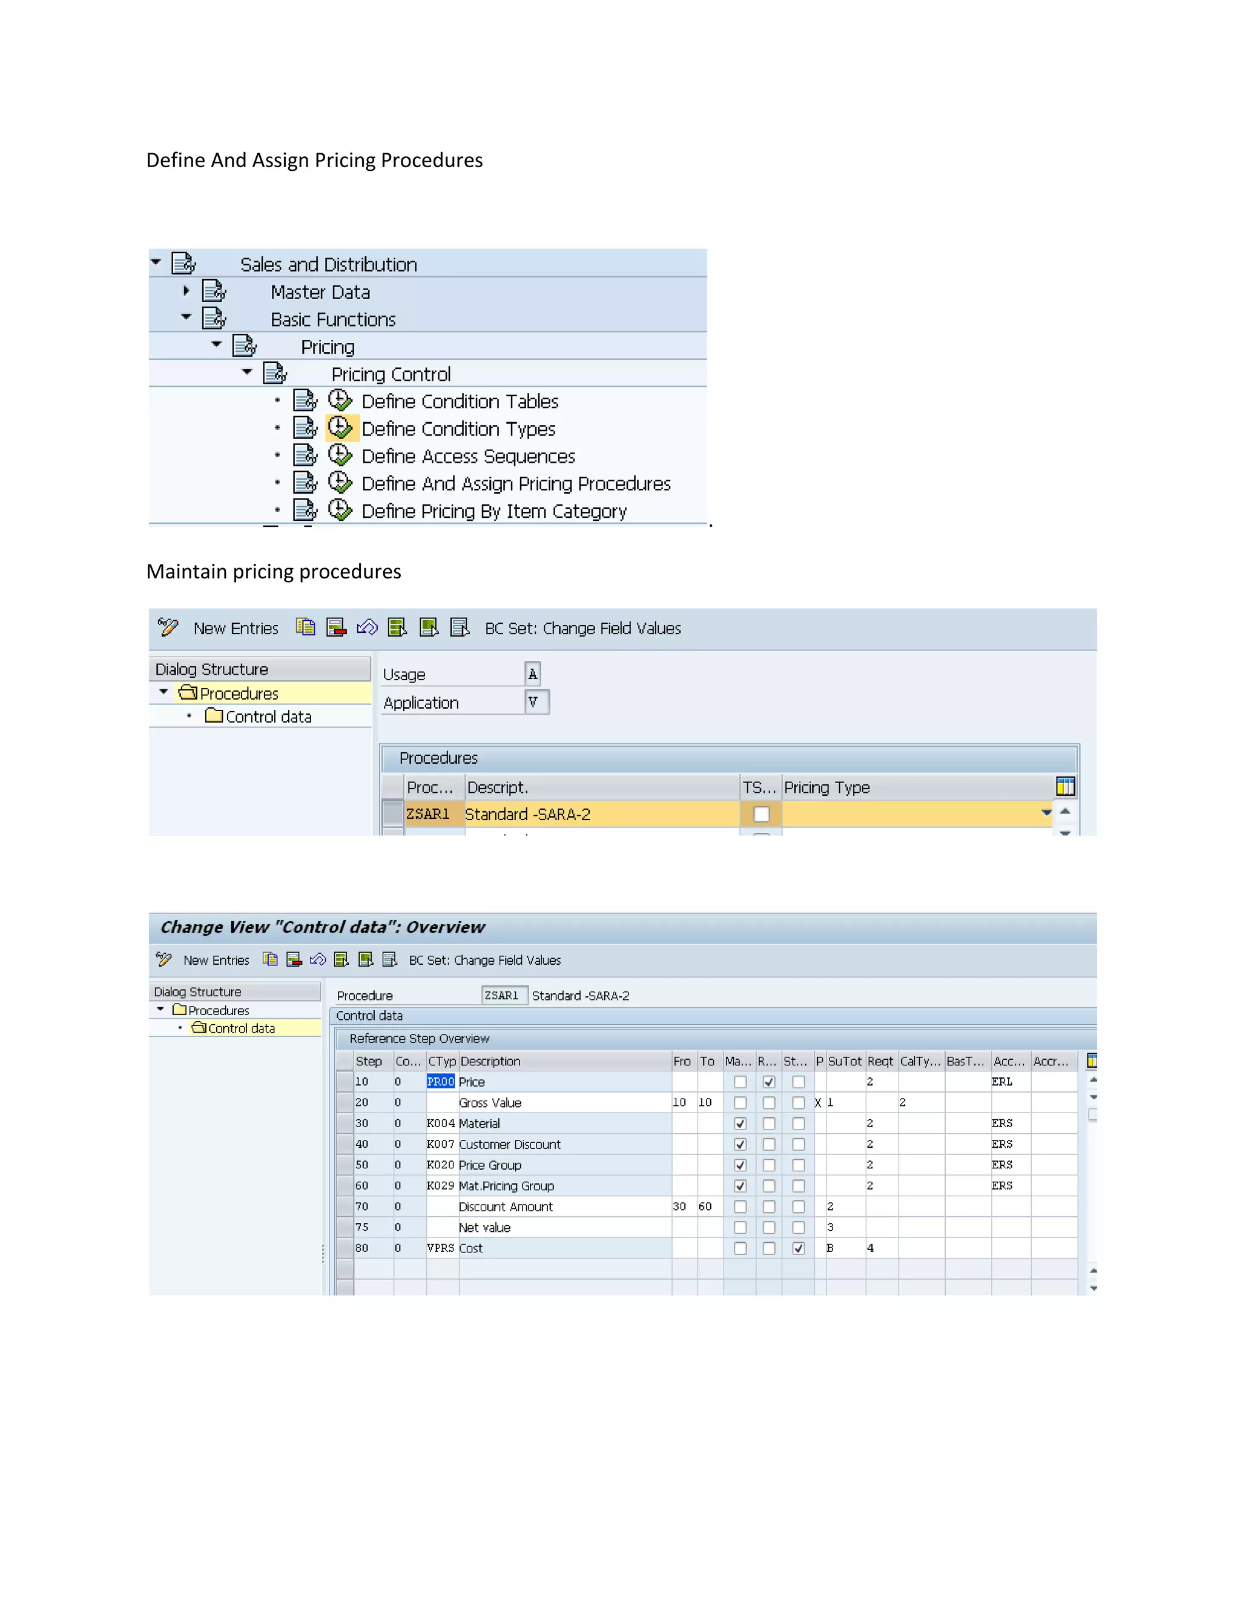Click BC Set: Change Field Values in Control data
Image resolution: width=1240 pixels, height=1605 pixels.
tap(484, 960)
